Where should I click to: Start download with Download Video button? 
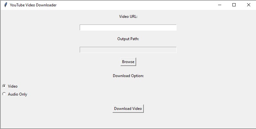pyautogui.click(x=128, y=109)
